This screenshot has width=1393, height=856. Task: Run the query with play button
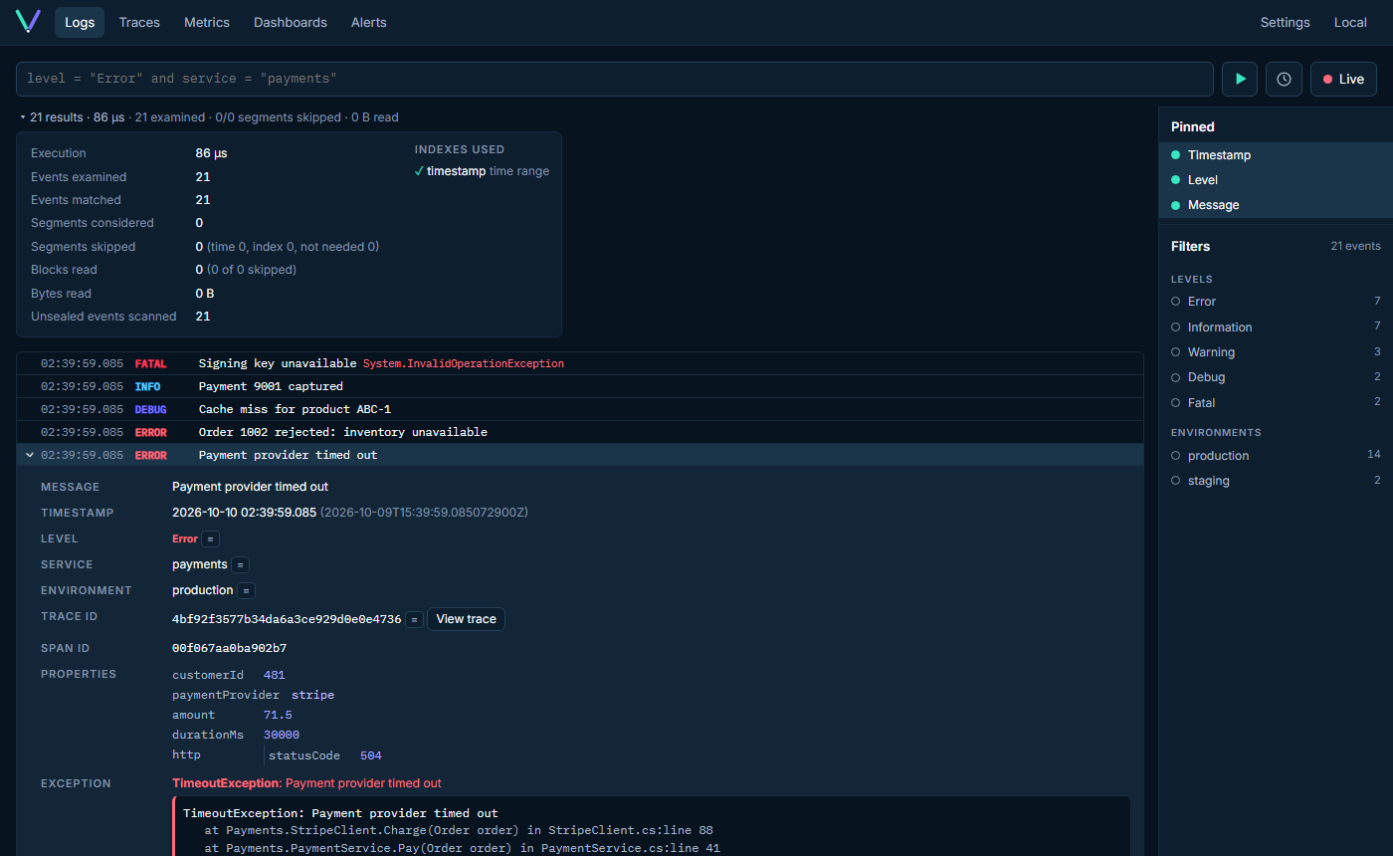(x=1240, y=79)
